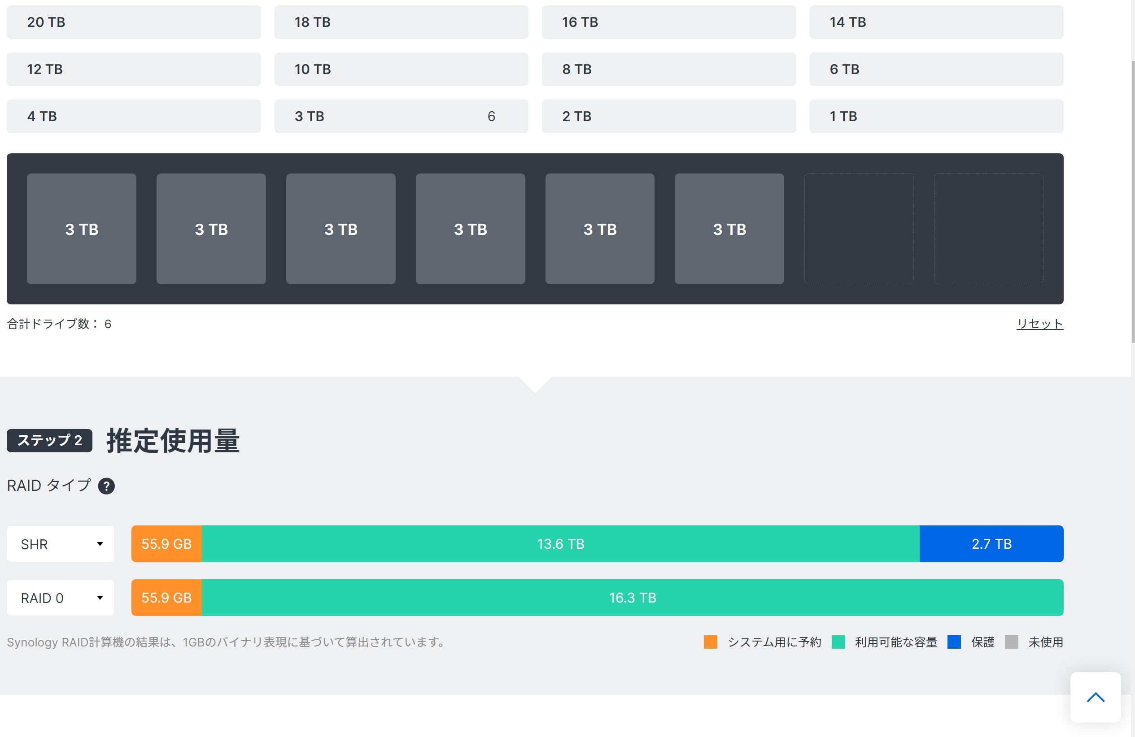Image resolution: width=1135 pixels, height=737 pixels.
Task: Click the green 16.3 TB RAID 0 bar
Action: pyautogui.click(x=633, y=598)
